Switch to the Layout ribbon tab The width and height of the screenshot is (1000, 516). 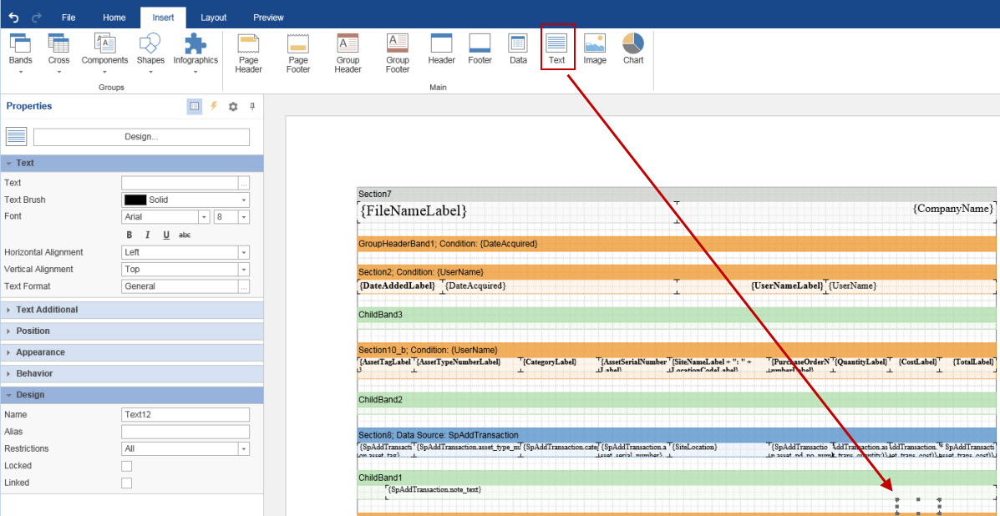point(213,17)
